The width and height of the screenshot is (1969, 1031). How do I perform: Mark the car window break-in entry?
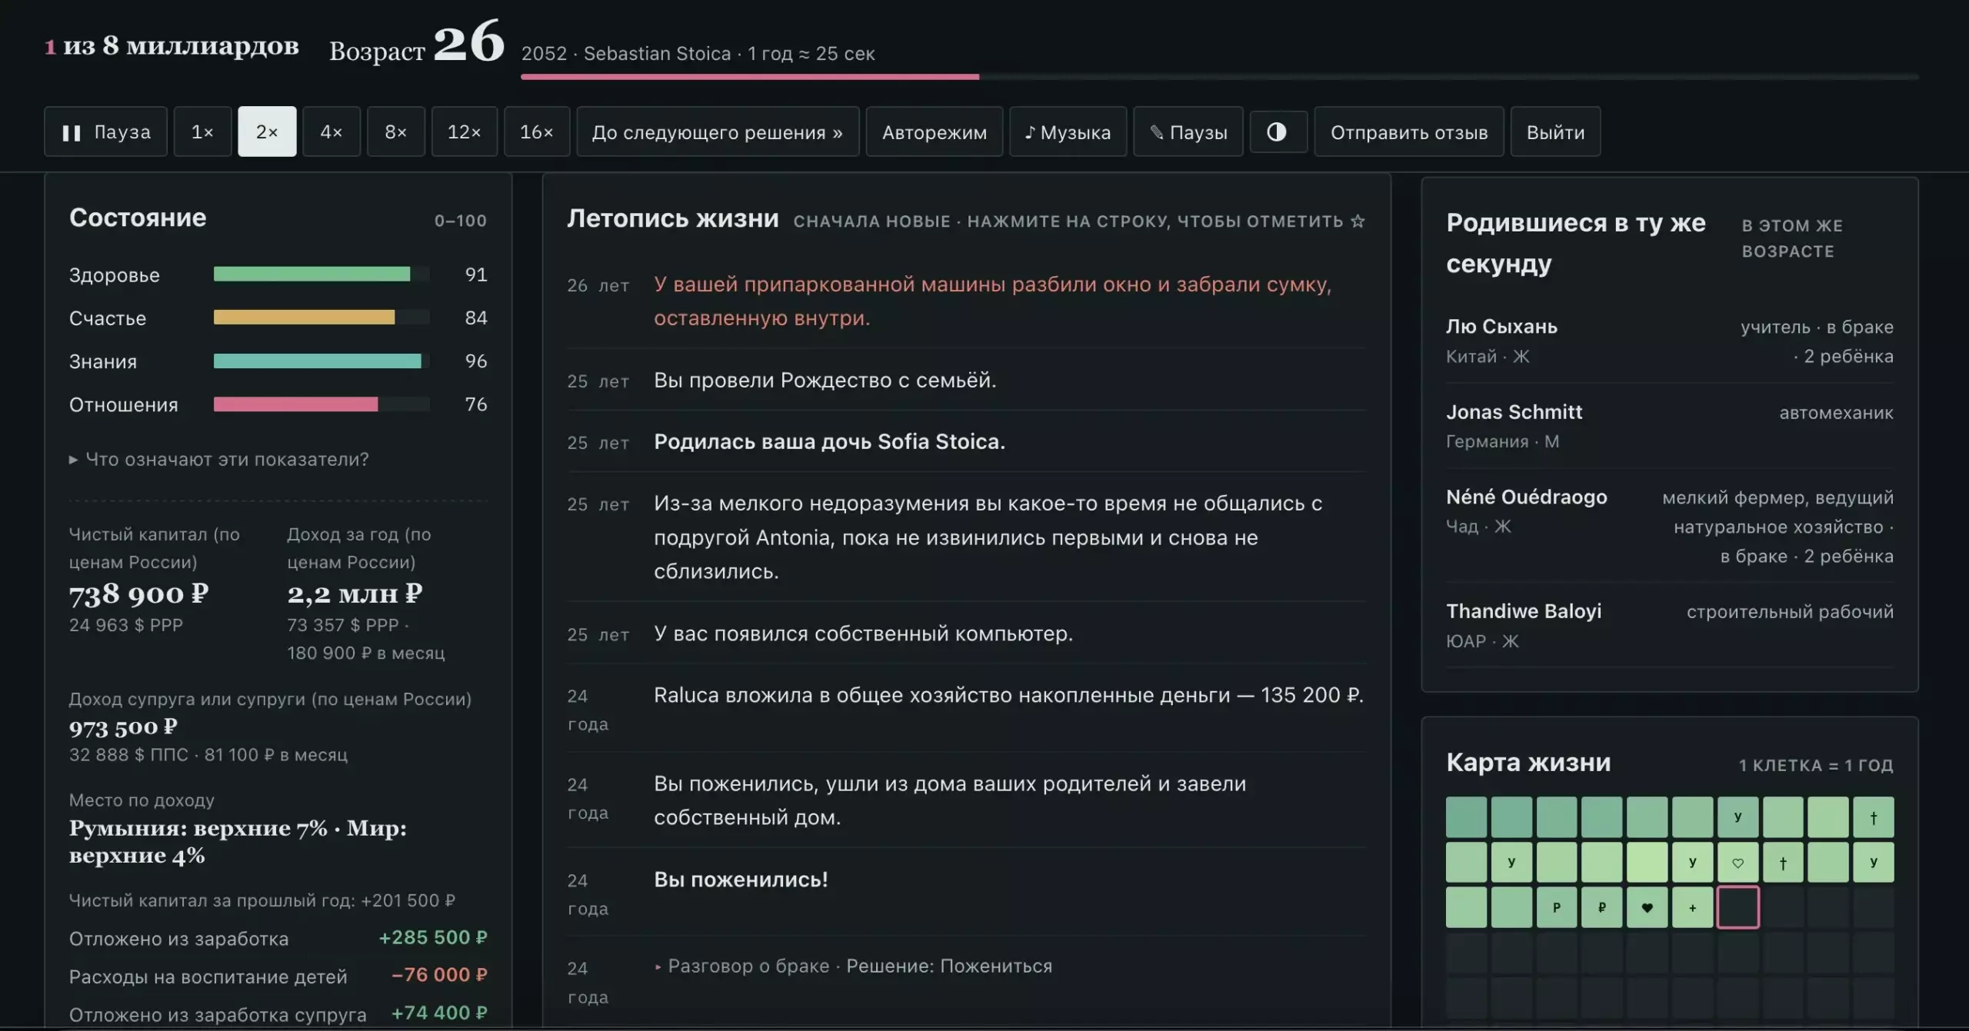point(966,301)
